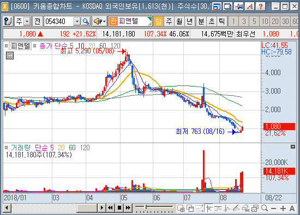
Task: Click the current price 1,080 in quote bar
Action: pos(28,34)
